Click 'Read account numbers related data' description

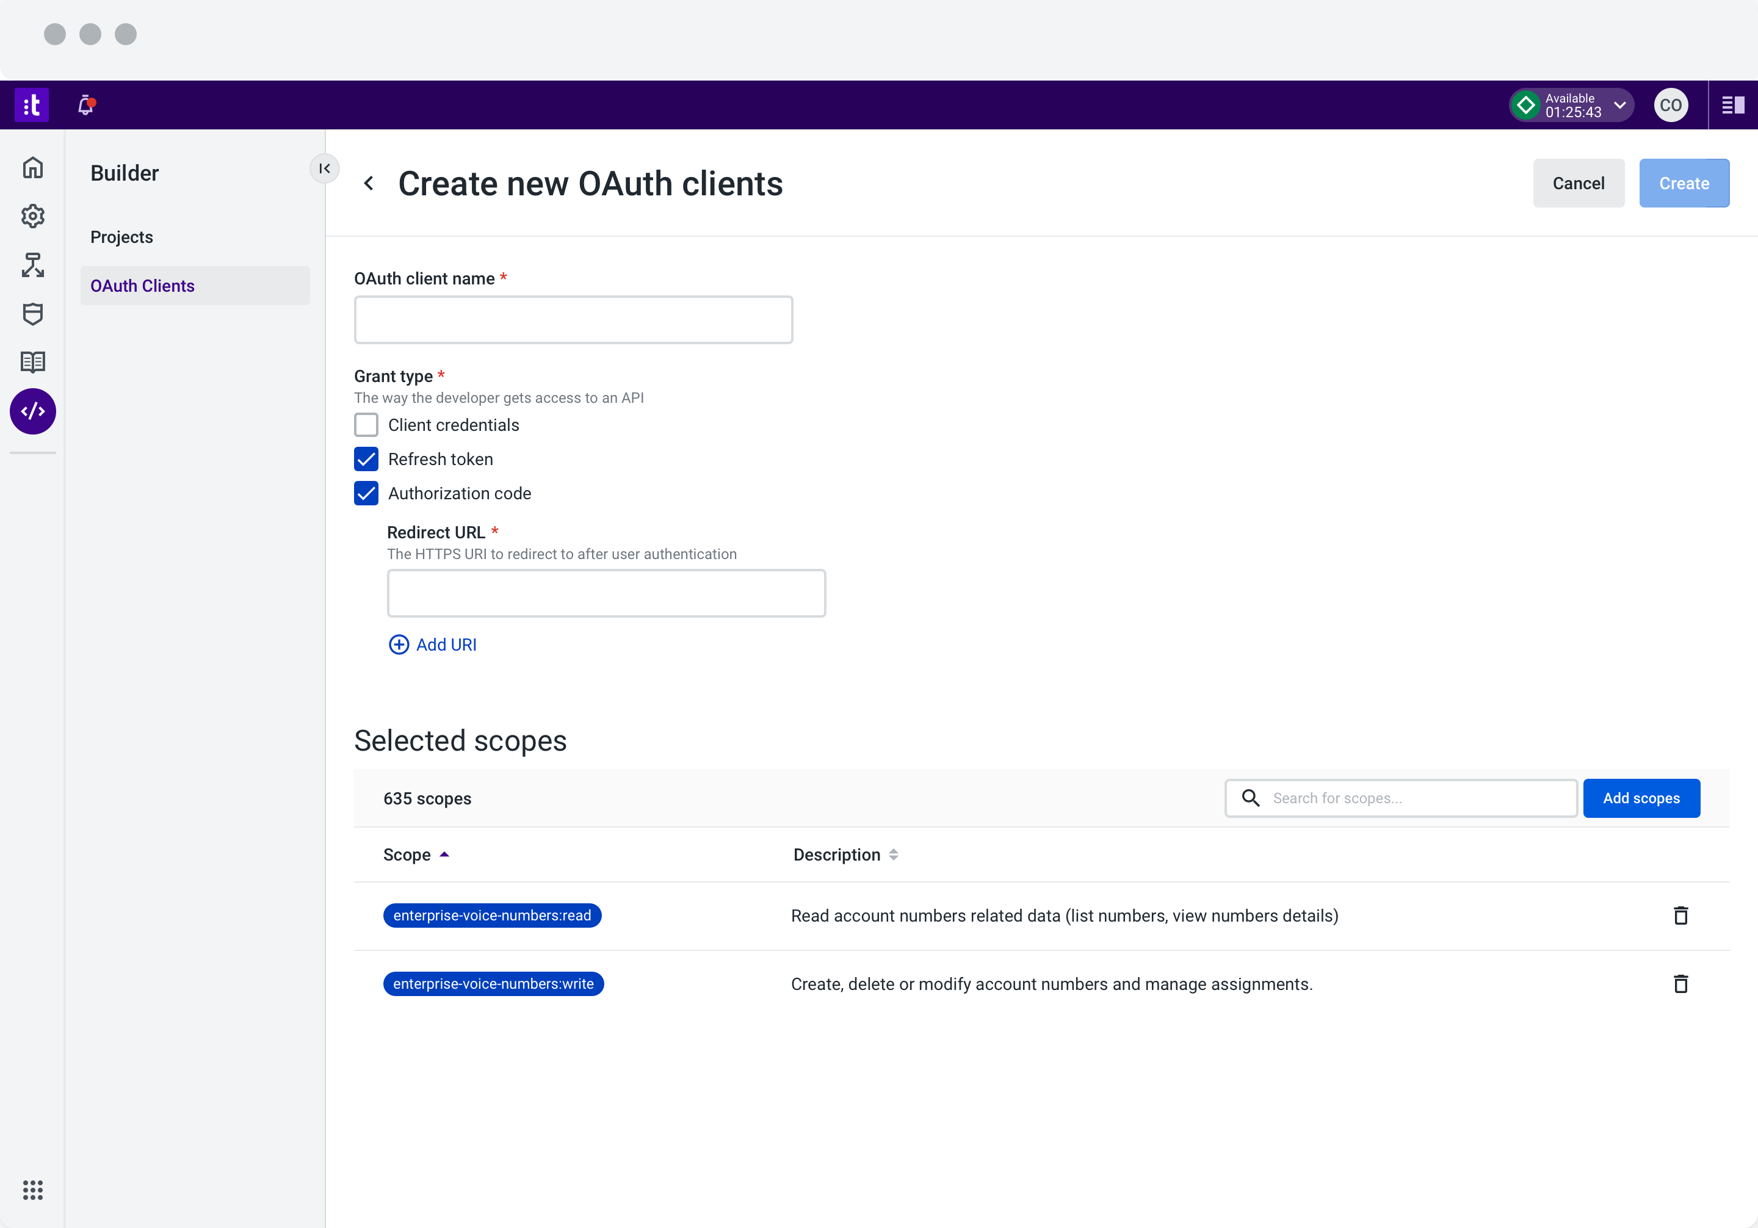[1065, 916]
